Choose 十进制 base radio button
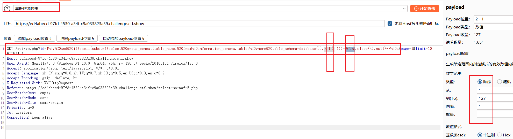Image resolution: width=513 pixels, height=139 pixels. pos(480,135)
